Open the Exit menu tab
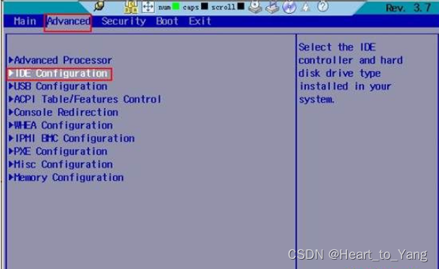Image resolution: width=439 pixels, height=269 pixels. 200,21
